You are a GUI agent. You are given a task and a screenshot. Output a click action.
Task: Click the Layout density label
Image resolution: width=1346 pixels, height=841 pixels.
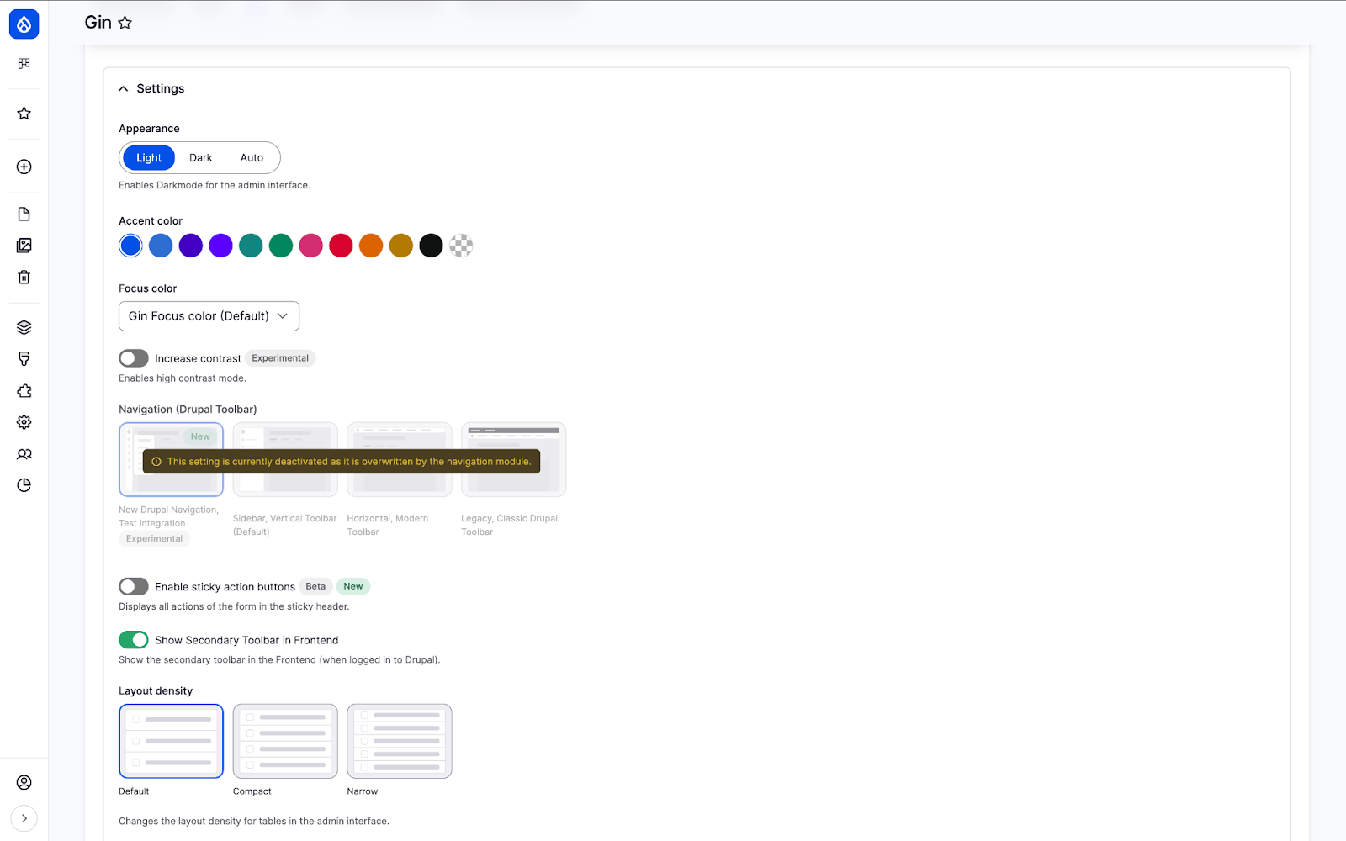tap(156, 691)
